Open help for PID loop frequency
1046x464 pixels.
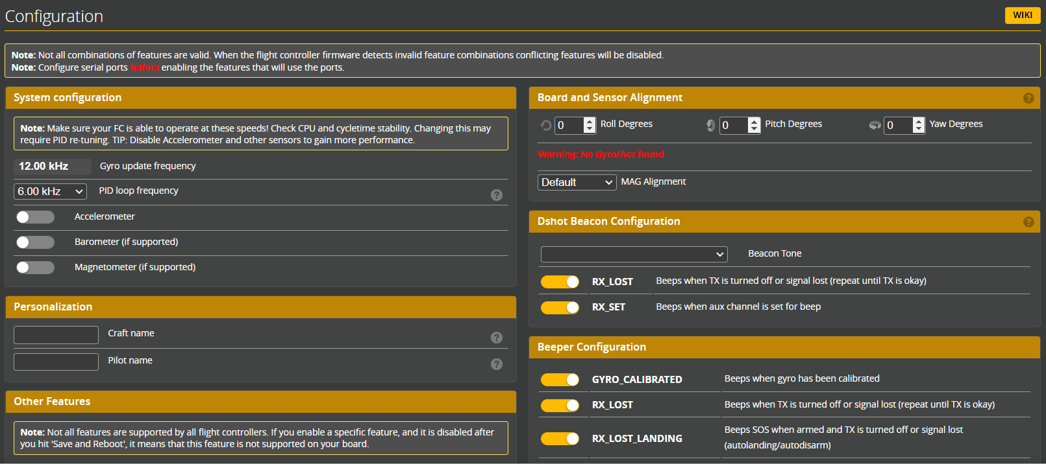click(497, 195)
